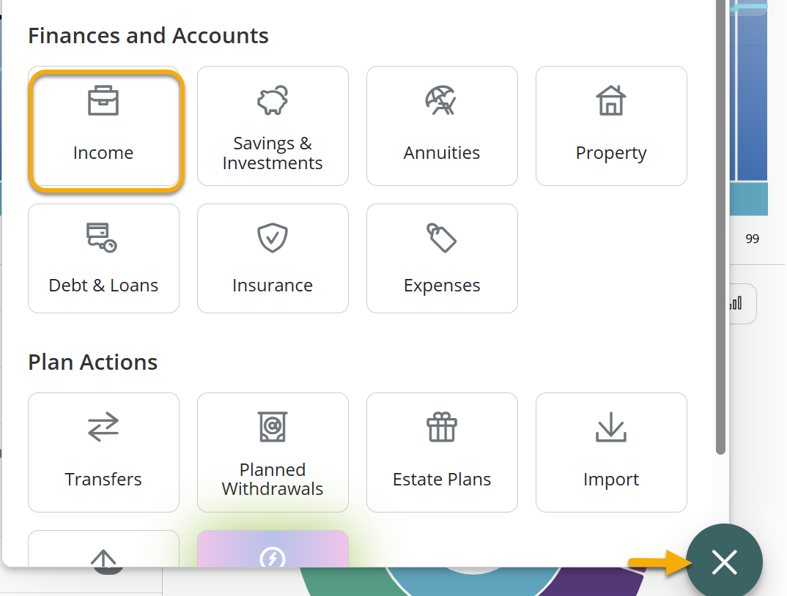This screenshot has height=596, width=787.
Task: Go to Transfers arrows tile
Action: pos(103,452)
